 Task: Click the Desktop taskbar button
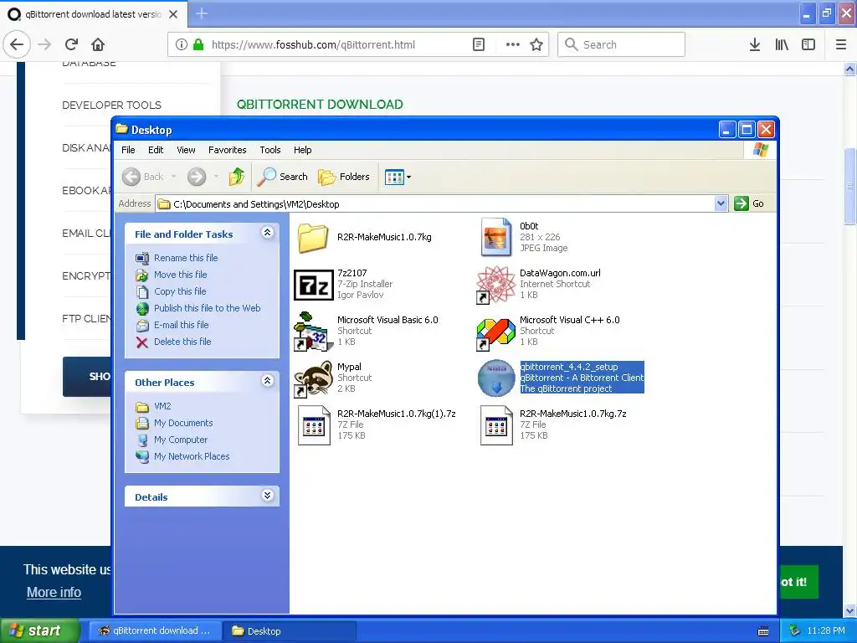coord(290,630)
